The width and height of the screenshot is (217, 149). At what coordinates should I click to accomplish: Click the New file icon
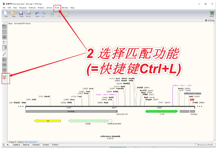(x=6, y=13)
